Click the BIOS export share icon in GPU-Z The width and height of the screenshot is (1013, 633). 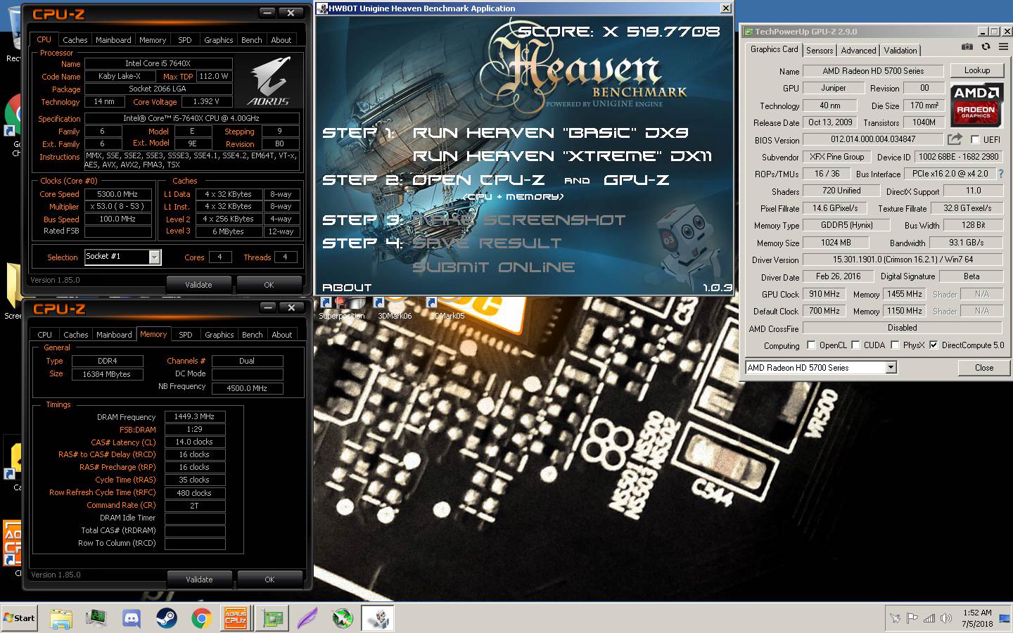(955, 139)
